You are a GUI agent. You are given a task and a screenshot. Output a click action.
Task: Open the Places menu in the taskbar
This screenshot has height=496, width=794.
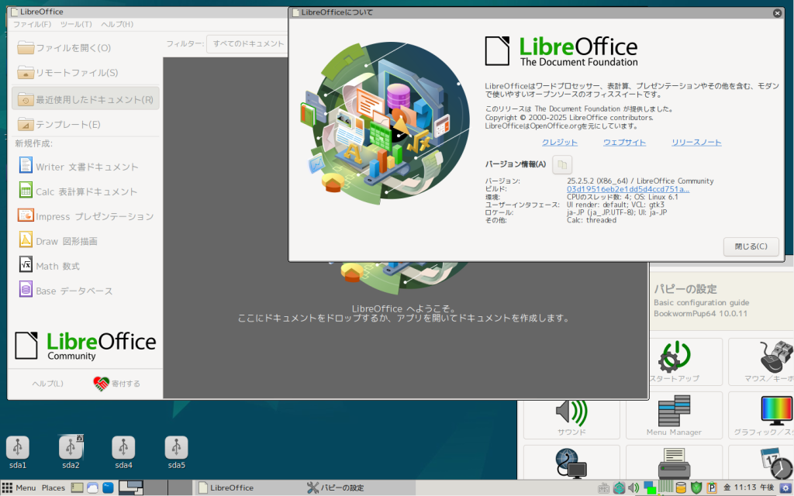click(54, 488)
